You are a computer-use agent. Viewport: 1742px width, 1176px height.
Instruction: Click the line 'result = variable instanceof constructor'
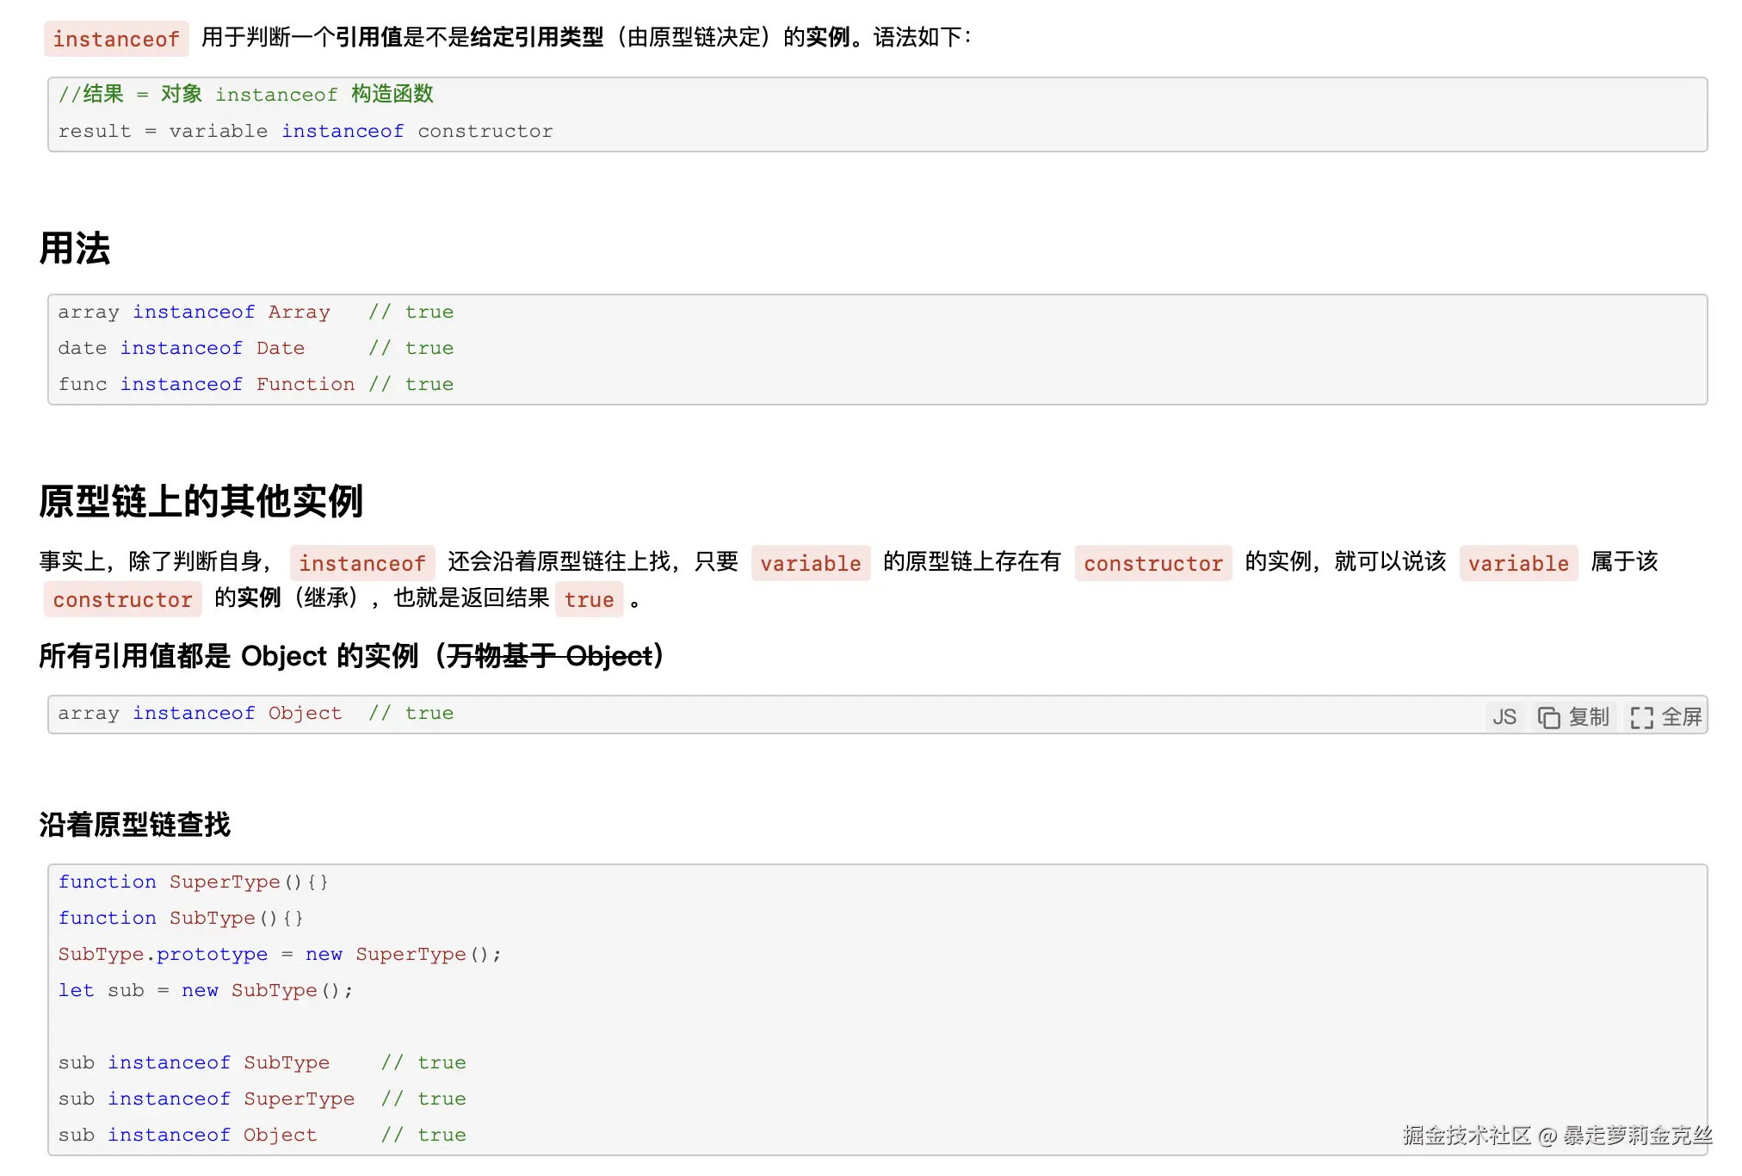(x=306, y=132)
